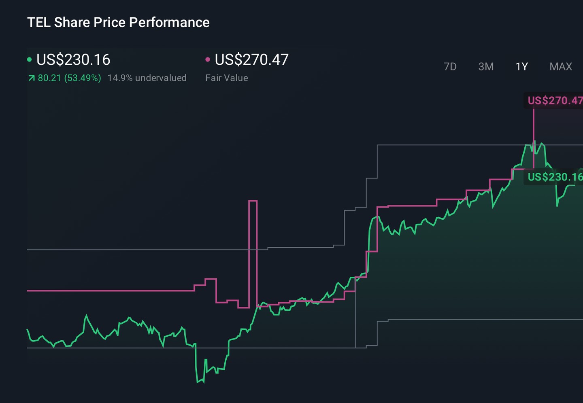This screenshot has width=583, height=403.
Task: Click the US$270.47 fair value heading
Action: [x=251, y=59]
